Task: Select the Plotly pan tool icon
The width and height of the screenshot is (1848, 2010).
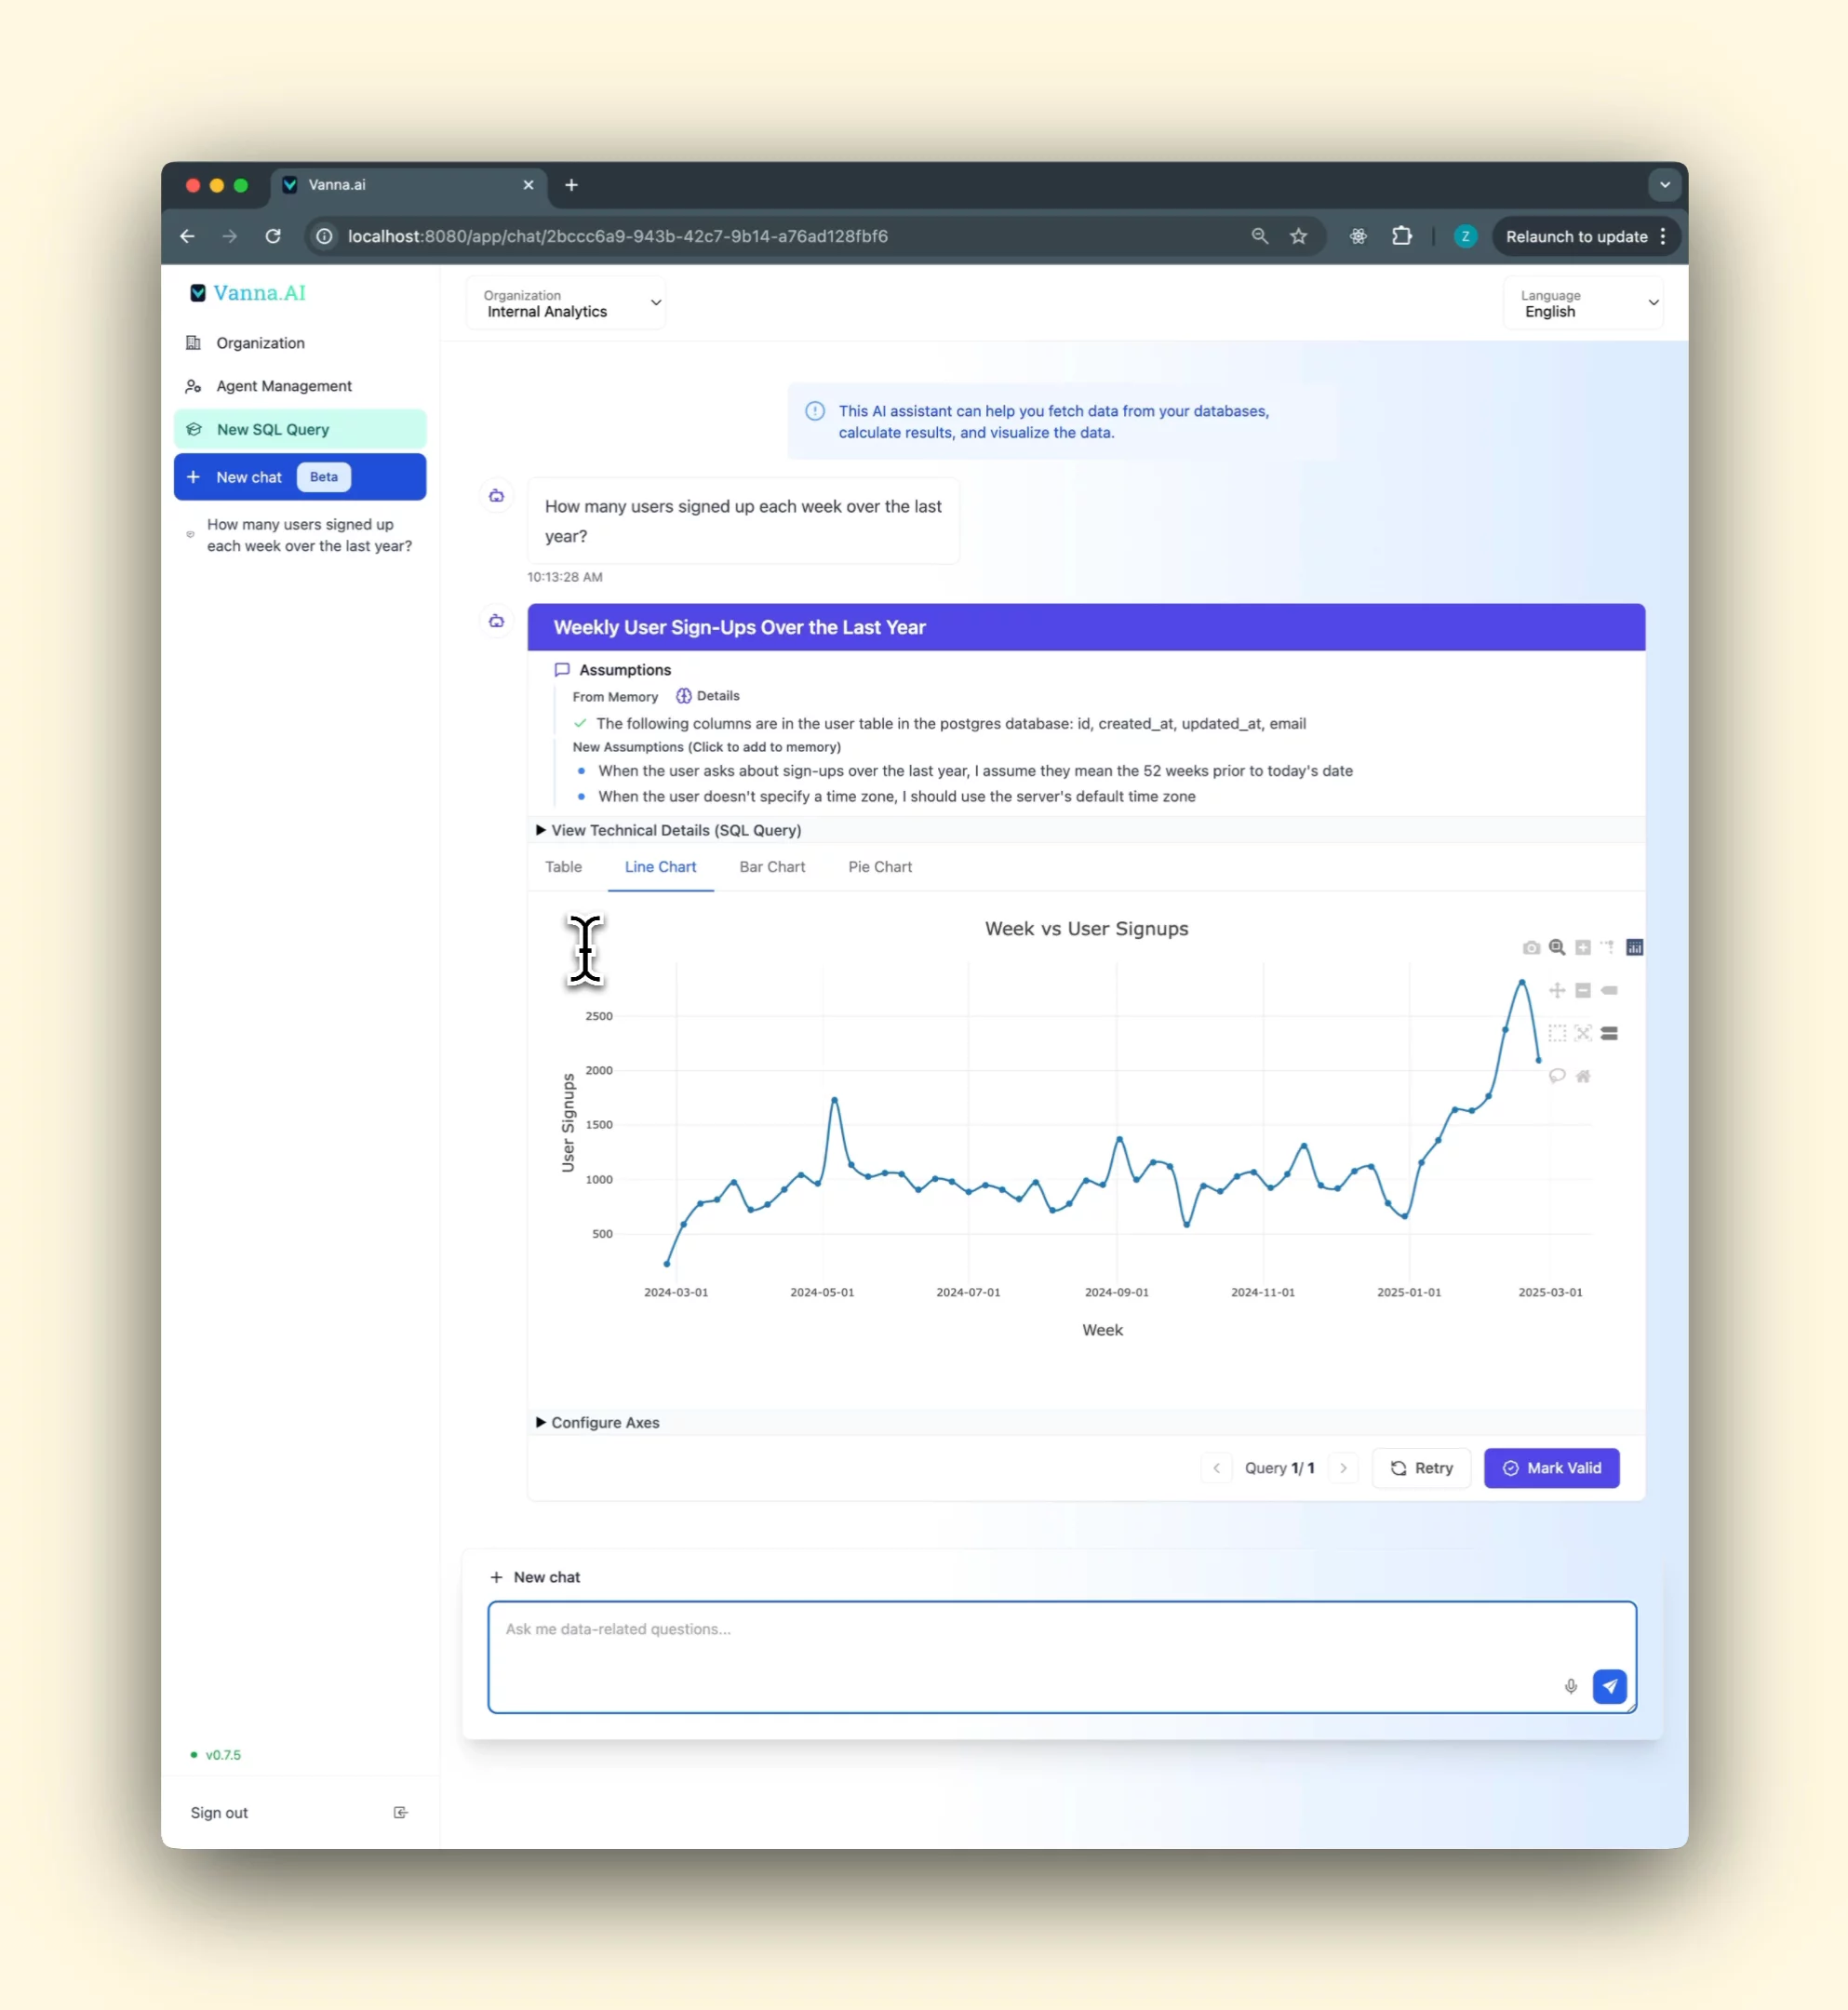Action: pyautogui.click(x=1557, y=990)
